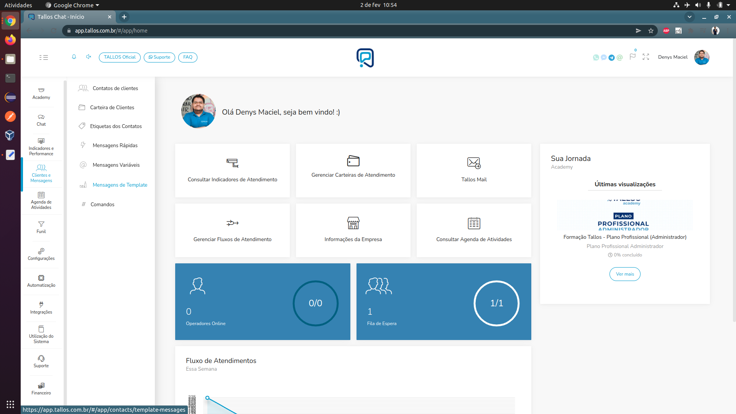
Task: Click the browser address bar URL
Action: click(x=111, y=31)
